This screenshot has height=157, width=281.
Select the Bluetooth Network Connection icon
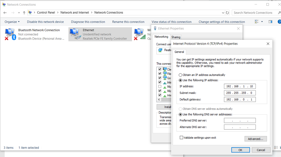(x=10, y=34)
